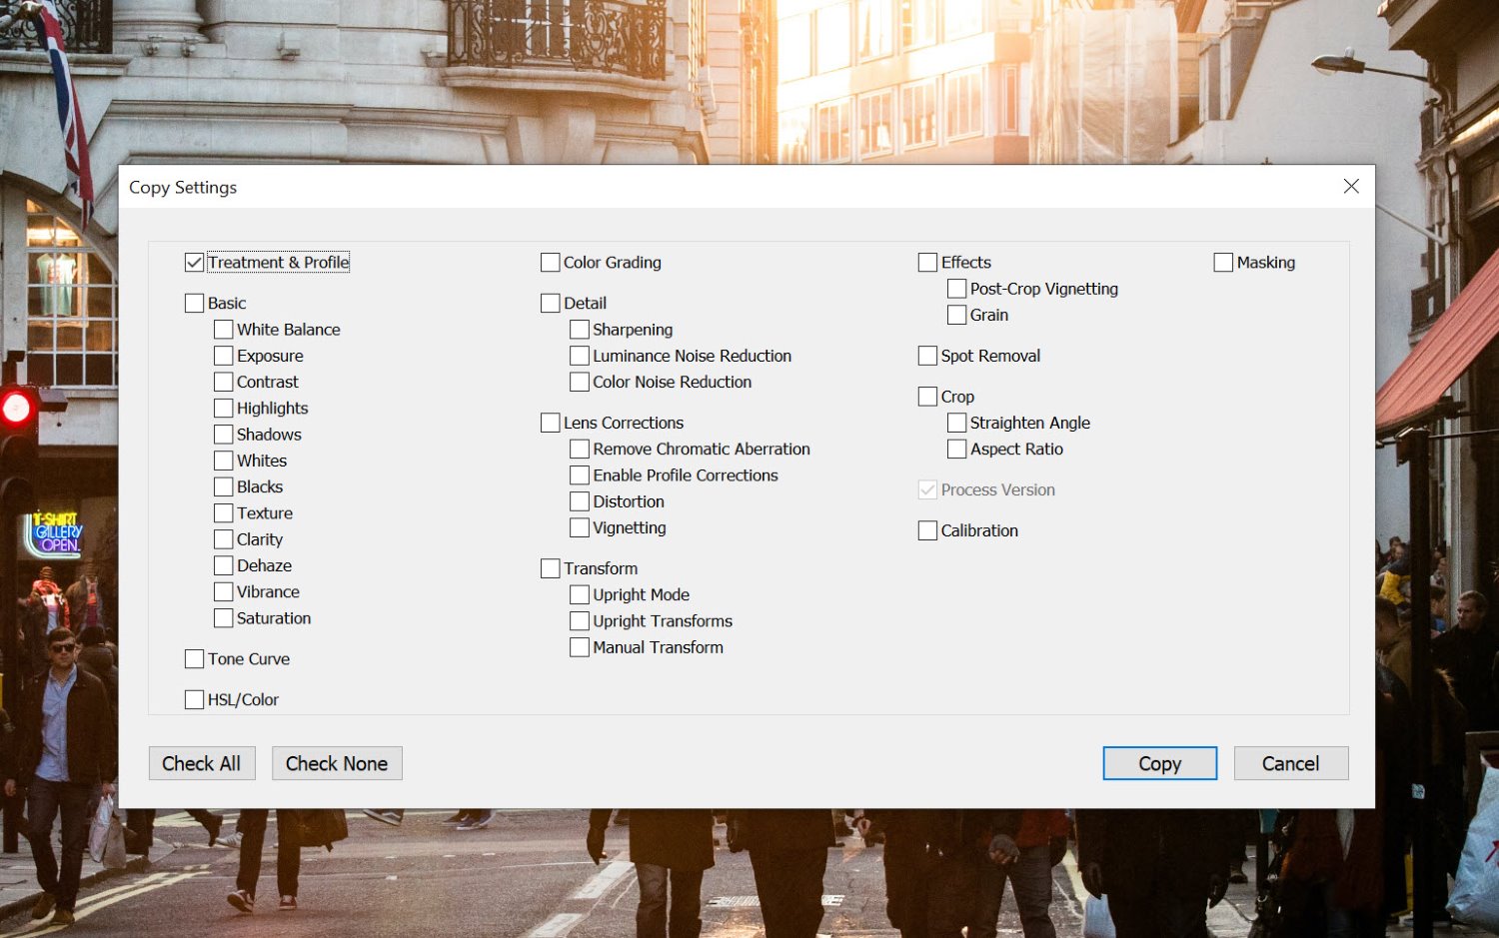The image size is (1499, 938).
Task: Click the Check All button
Action: pyautogui.click(x=202, y=763)
